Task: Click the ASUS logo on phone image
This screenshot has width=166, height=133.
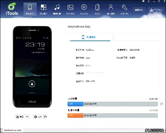Action: click(32, 101)
